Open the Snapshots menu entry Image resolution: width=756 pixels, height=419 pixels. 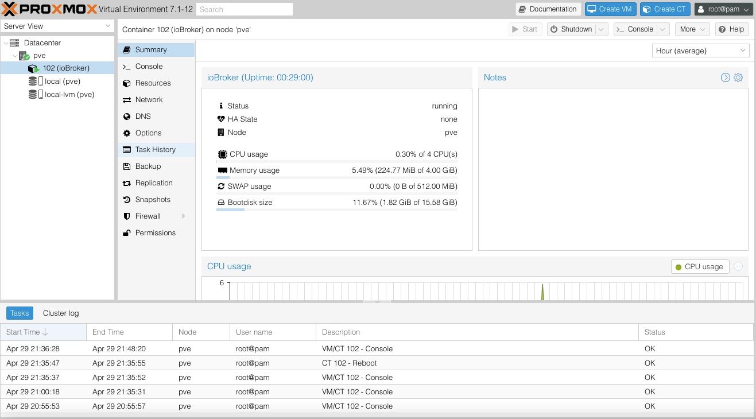156,200
